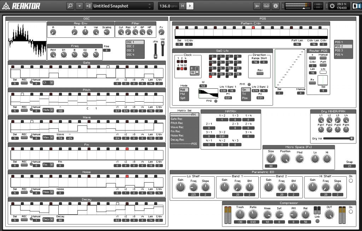Click the snapshot icon beside Untitled Snapshot
Viewport: 362px width, 231px height.
coord(88,6)
